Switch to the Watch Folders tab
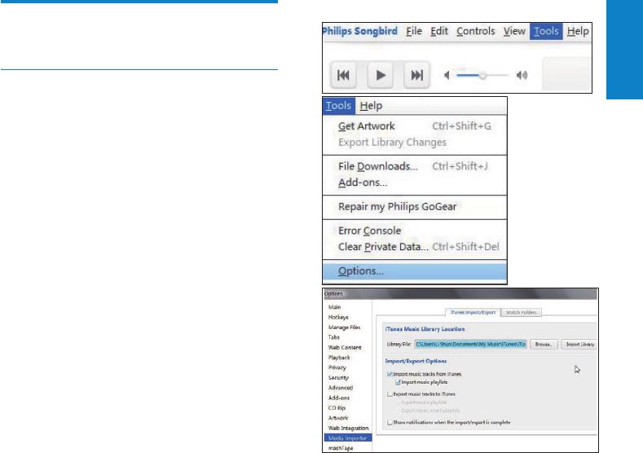This screenshot has height=453, width=643. pyautogui.click(x=522, y=312)
